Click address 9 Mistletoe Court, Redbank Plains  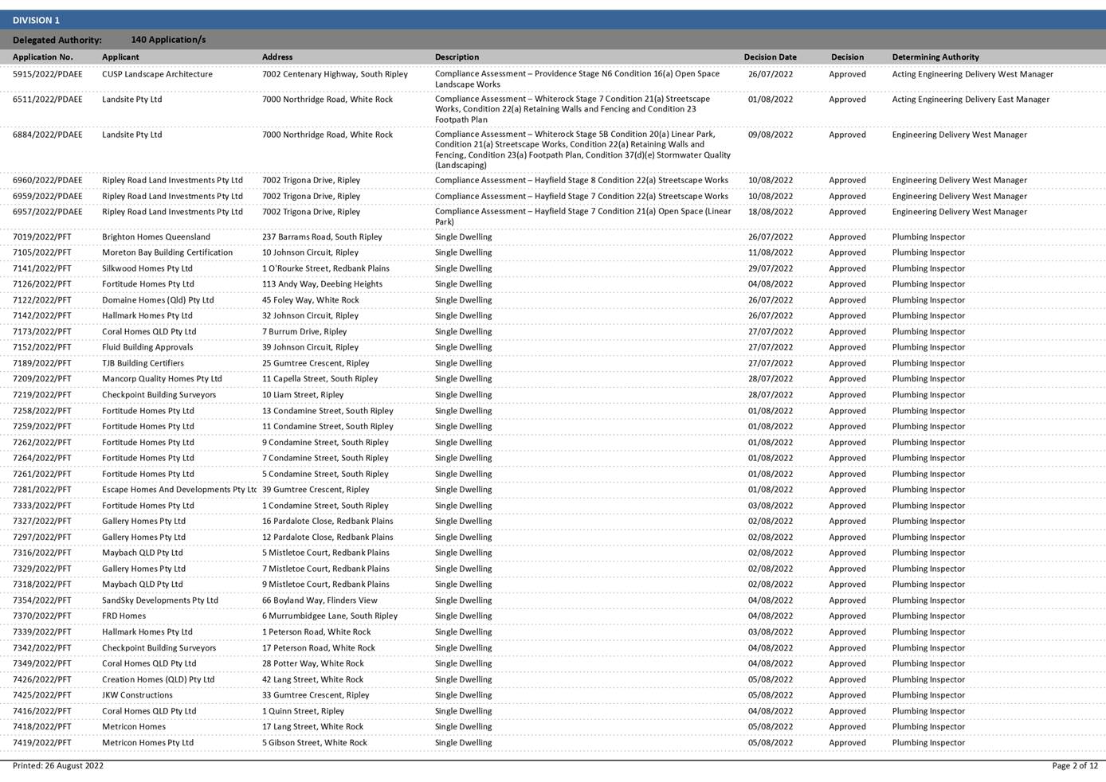326,584
